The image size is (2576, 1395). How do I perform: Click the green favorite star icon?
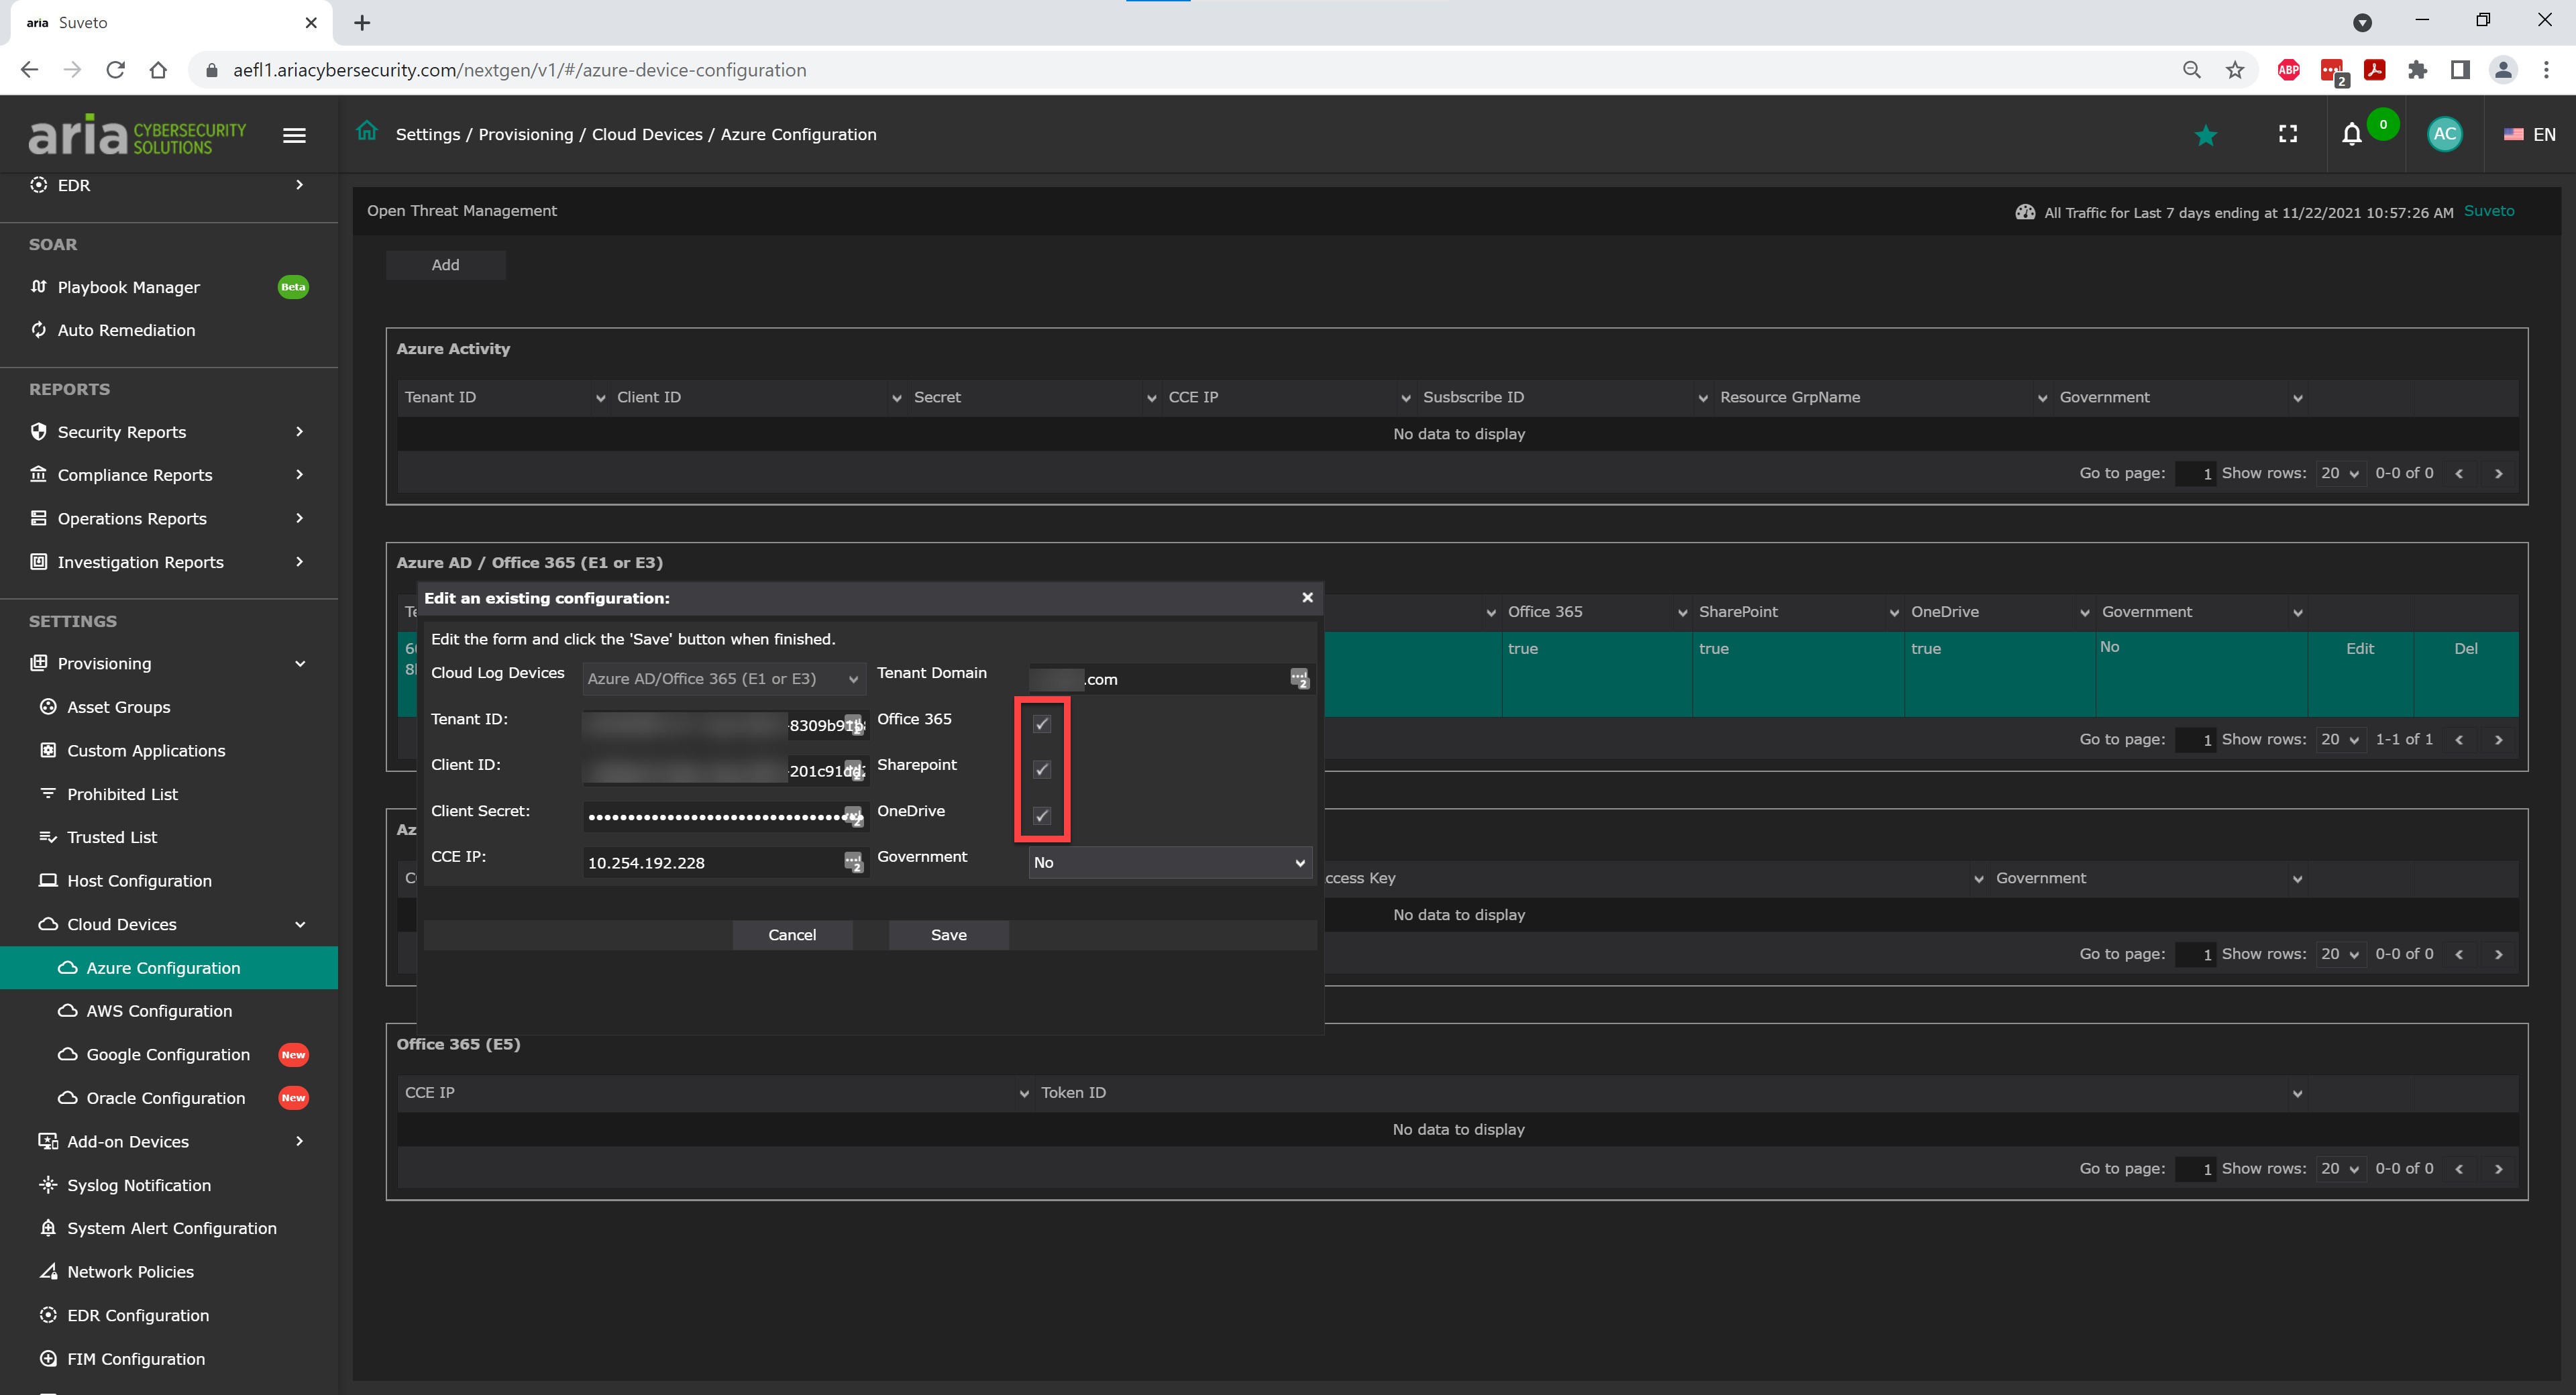click(x=2205, y=135)
